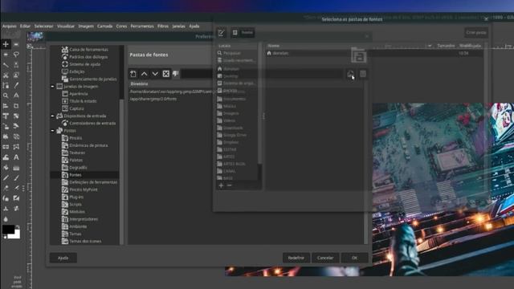The height and width of the screenshot is (289, 514).
Task: Click the font folder path input field
Action: (x=263, y=74)
